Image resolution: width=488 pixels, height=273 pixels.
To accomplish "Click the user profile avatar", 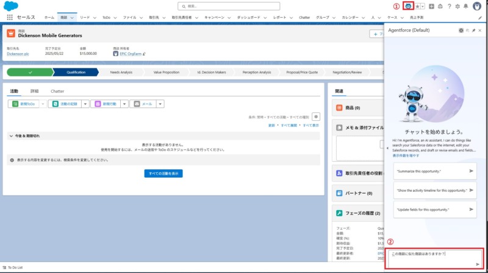I will (477, 6).
